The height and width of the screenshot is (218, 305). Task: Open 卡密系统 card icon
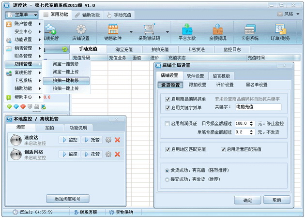coord(250,29)
